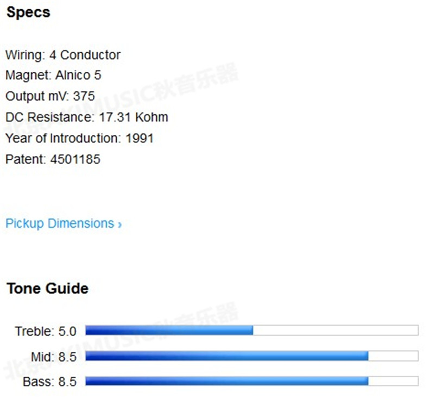Click the Treble: 5.0 label

pyautogui.click(x=46, y=331)
